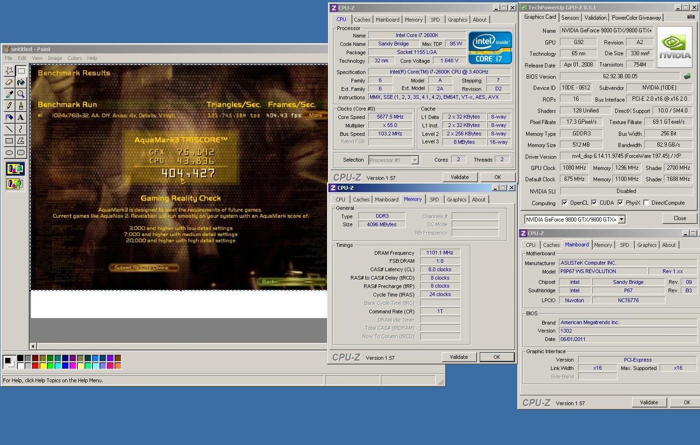
Task: Click the Paint status bar help text
Action: click(53, 380)
